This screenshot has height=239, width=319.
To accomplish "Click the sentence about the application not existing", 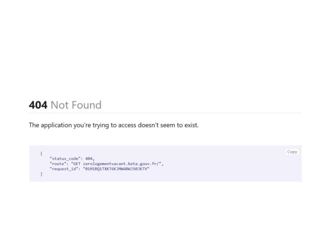I will [114, 125].
